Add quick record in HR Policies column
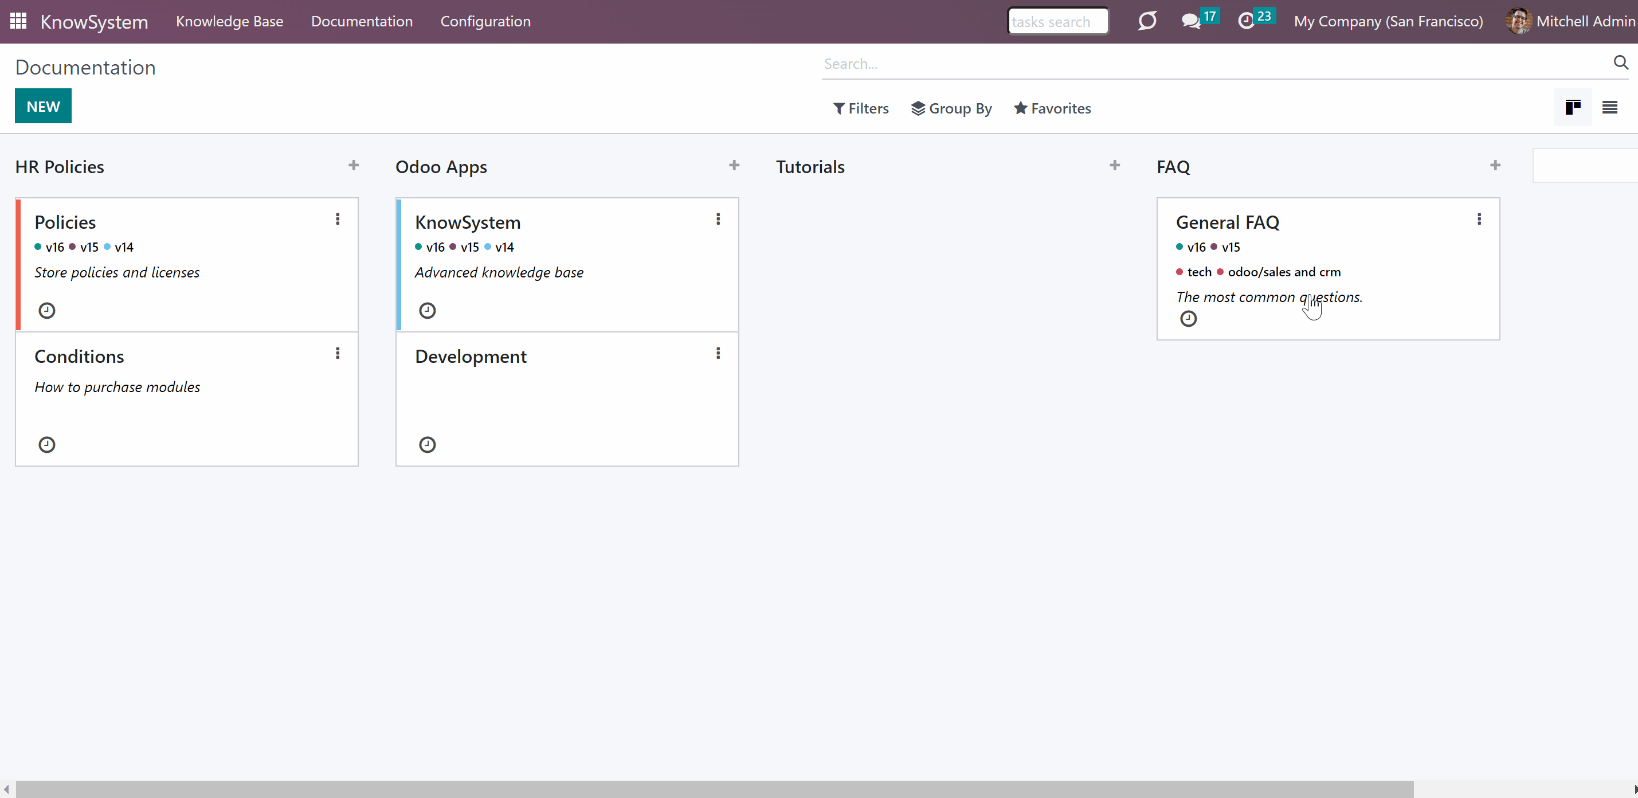 [354, 165]
